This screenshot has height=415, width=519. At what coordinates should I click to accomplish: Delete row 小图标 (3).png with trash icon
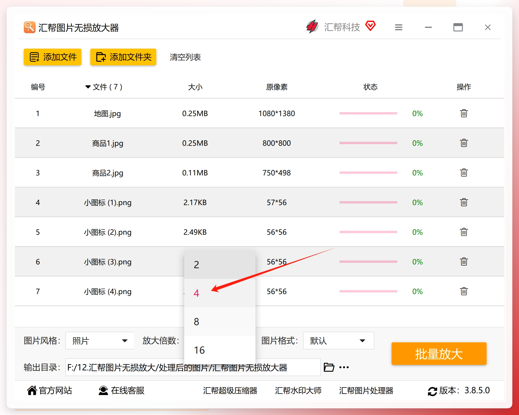click(x=464, y=262)
